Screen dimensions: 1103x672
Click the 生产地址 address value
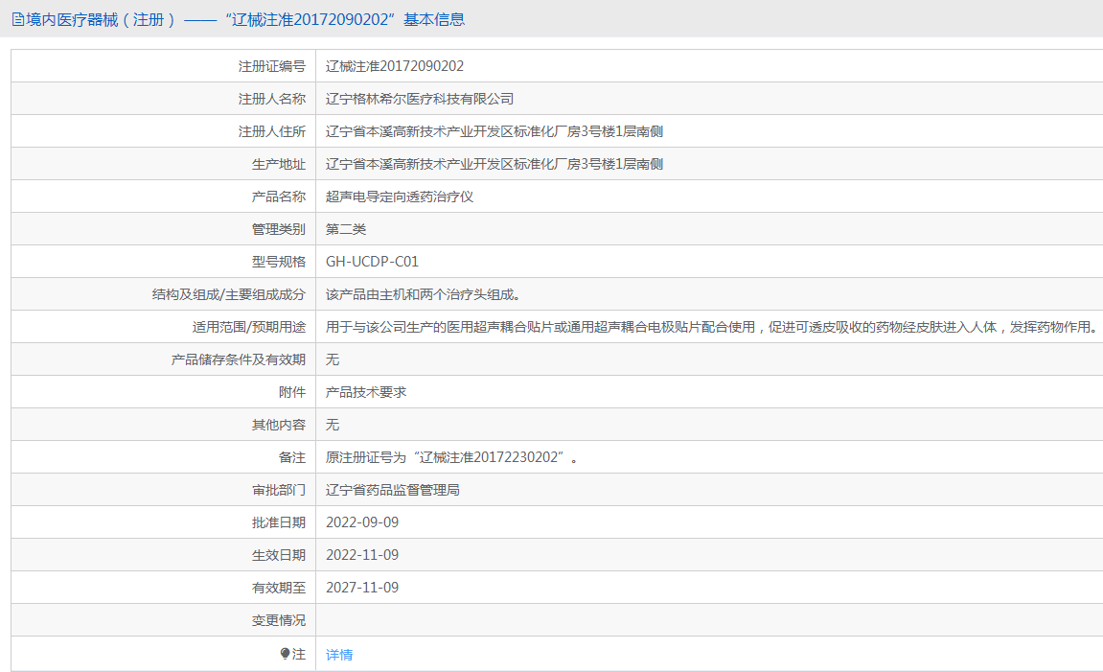pyautogui.click(x=494, y=164)
